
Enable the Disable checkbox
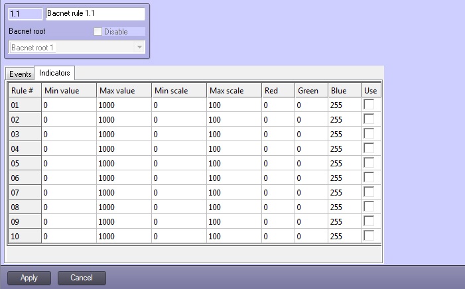pyautogui.click(x=98, y=32)
